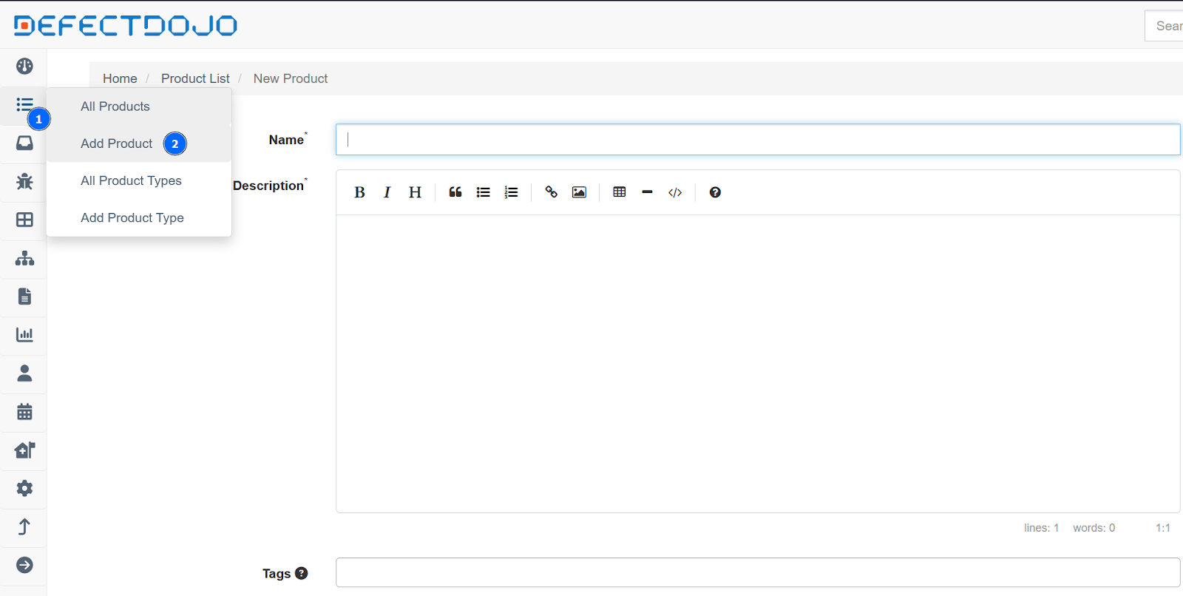
Task: Open Product List breadcrumb link
Action: 195,78
